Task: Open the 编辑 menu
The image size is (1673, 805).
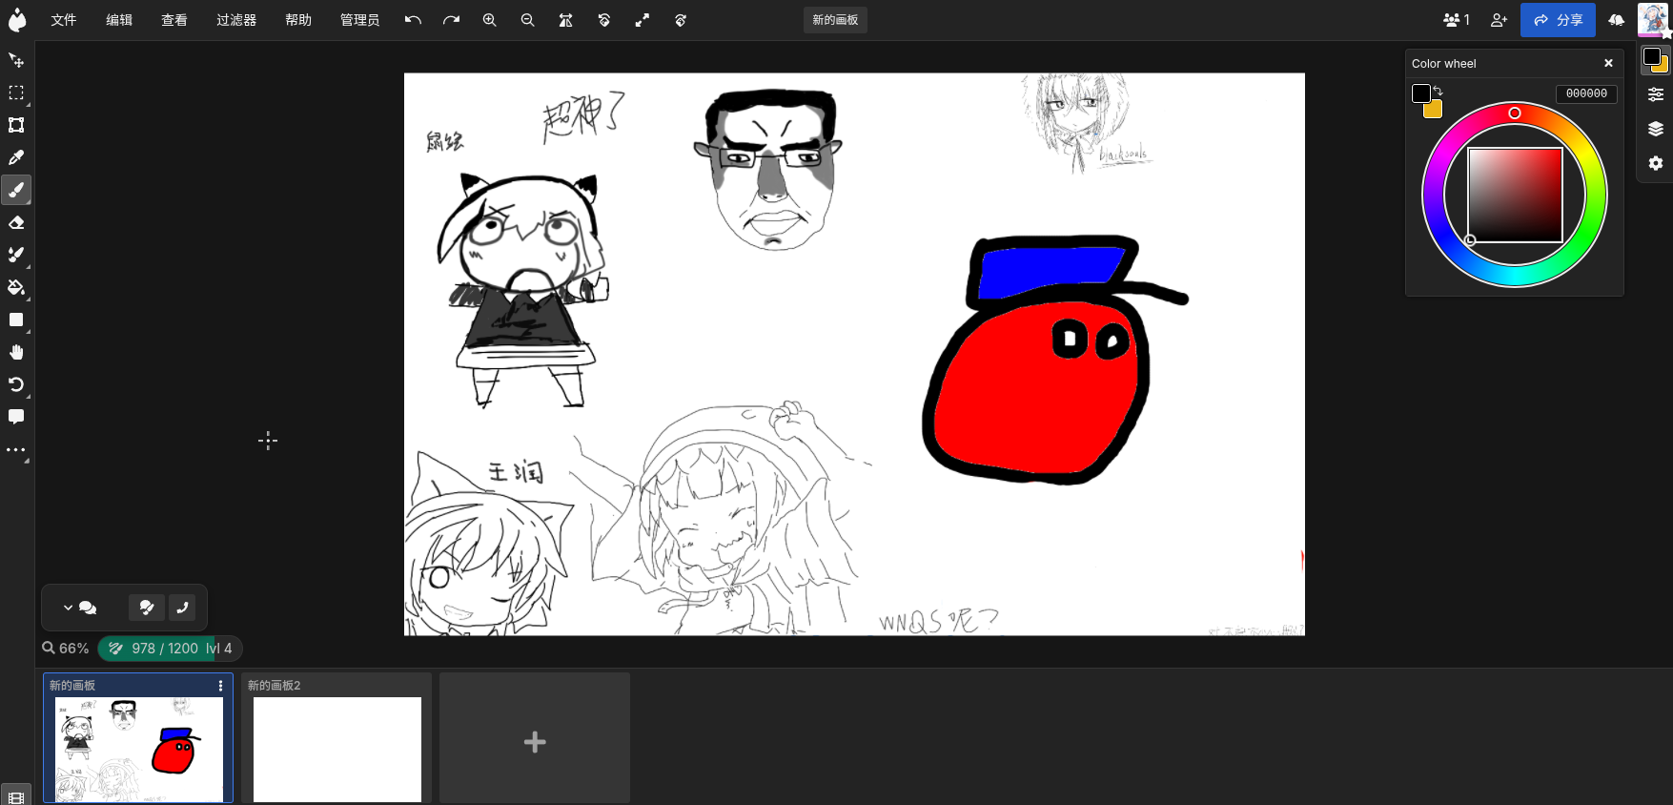Action: pyautogui.click(x=119, y=20)
